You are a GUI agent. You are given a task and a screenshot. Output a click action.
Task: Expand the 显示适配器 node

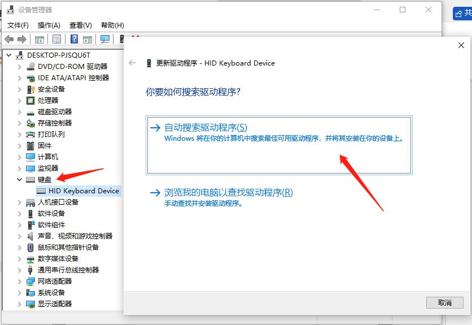coord(20,304)
